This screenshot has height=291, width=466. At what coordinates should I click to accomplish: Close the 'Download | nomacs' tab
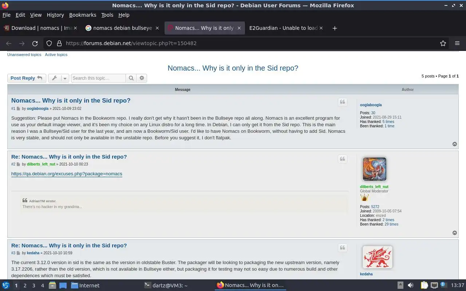pyautogui.click(x=75, y=28)
